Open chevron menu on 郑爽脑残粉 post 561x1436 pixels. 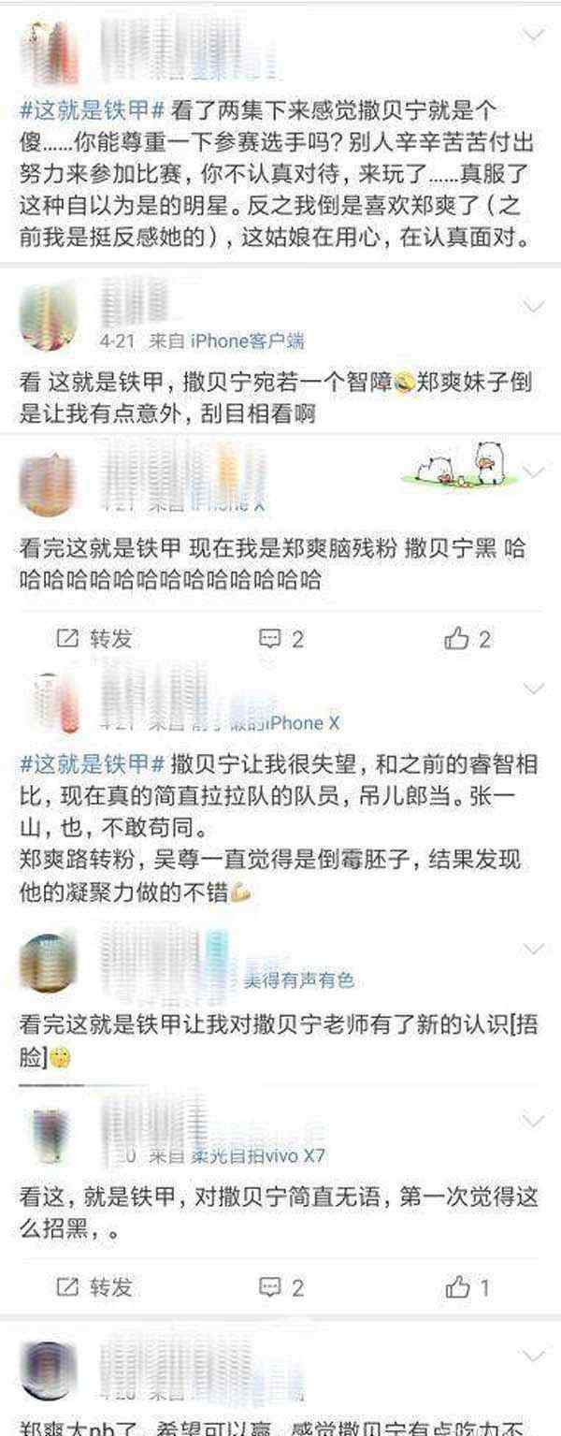point(534,472)
